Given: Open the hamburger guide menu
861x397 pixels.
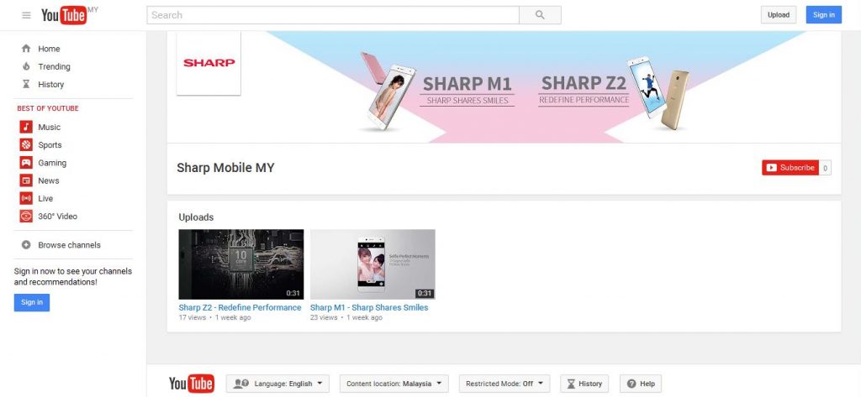Looking at the screenshot, I should pyautogui.click(x=26, y=15).
